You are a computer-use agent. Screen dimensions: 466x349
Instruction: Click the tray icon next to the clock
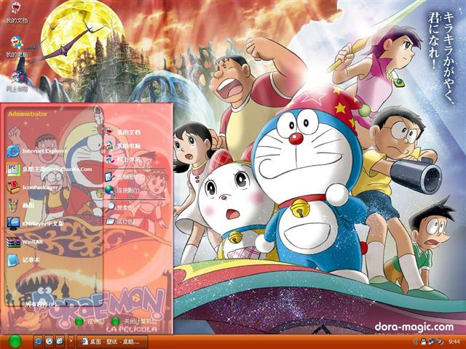click(x=440, y=342)
